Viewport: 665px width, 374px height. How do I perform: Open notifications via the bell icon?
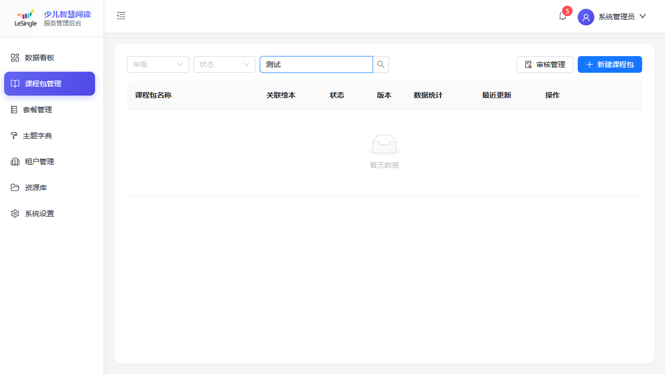563,16
